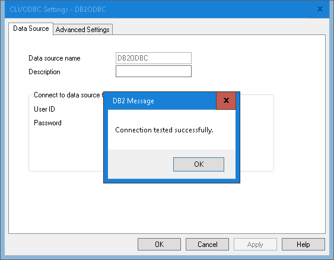Click the User ID label

pyautogui.click(x=44, y=109)
